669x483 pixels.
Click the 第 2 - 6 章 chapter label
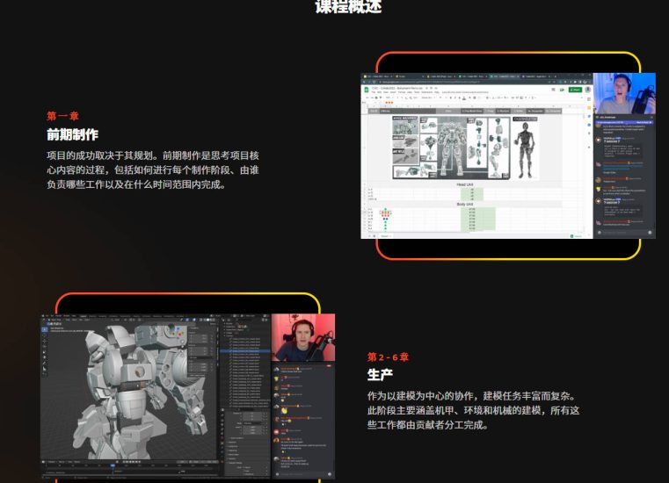[x=388, y=357]
